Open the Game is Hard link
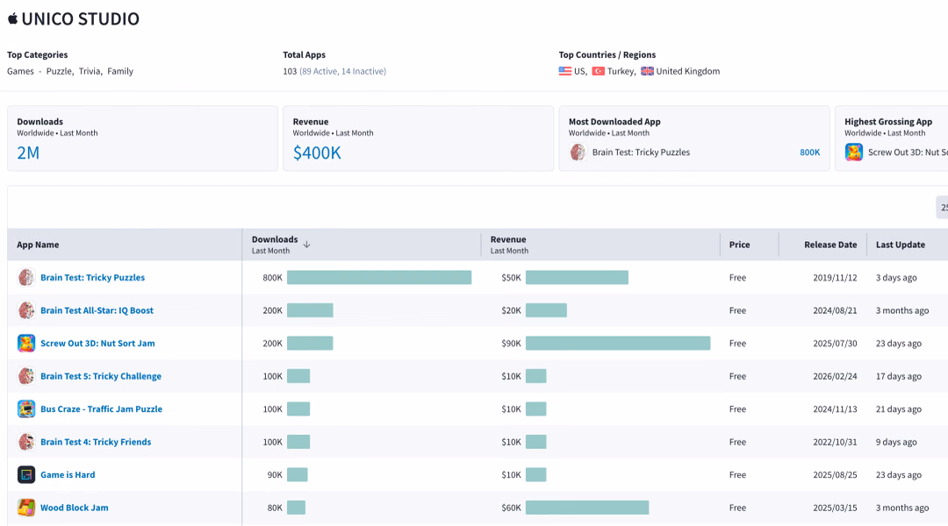Screen dimensions: 948x526 click(68, 474)
